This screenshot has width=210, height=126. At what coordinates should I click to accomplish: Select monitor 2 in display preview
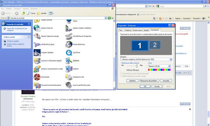click(x=155, y=45)
